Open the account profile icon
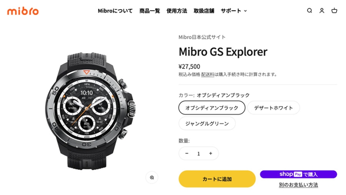Viewport: 346px width, 195px height. 322,10
